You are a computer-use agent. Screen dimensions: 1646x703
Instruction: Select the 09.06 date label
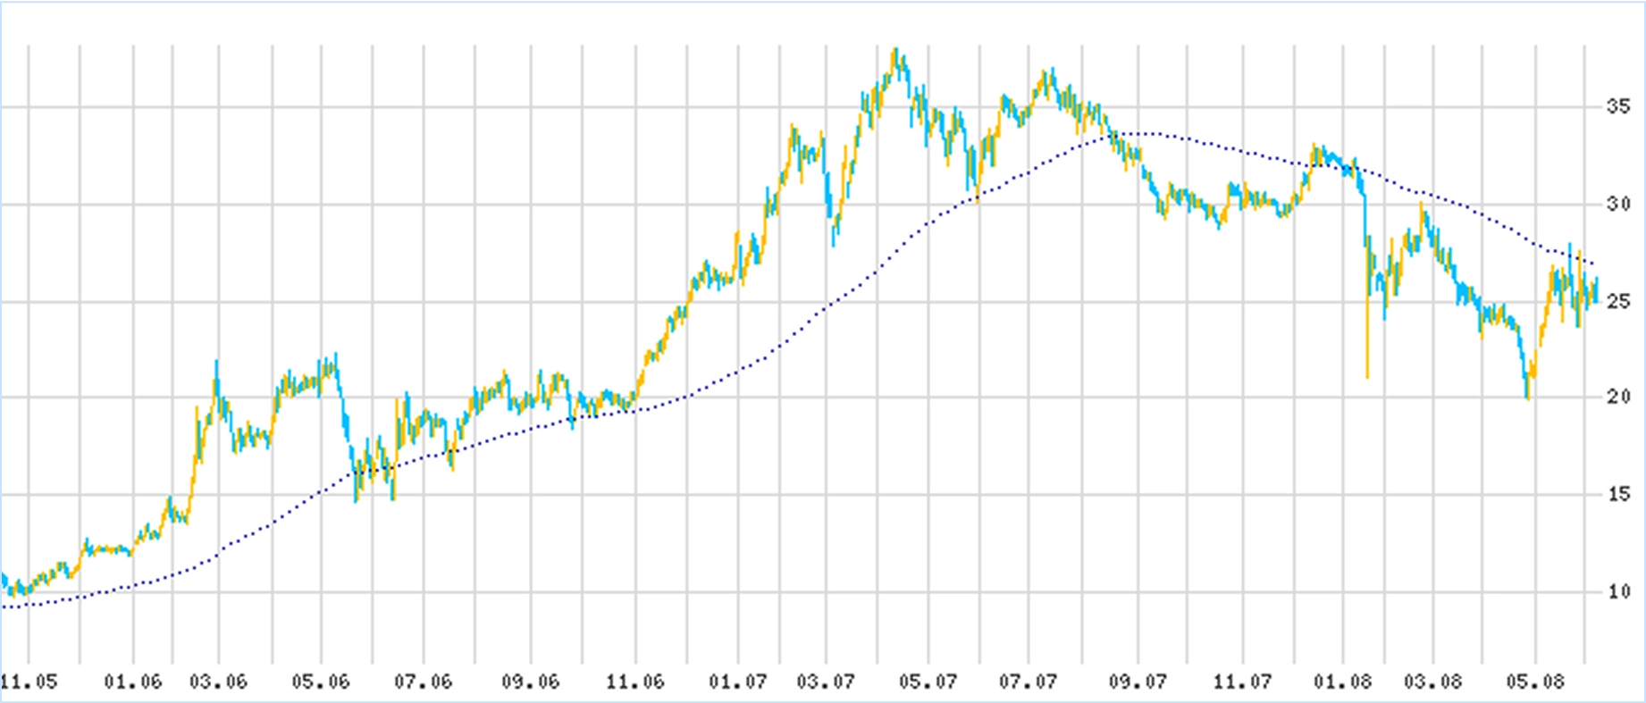tap(530, 682)
